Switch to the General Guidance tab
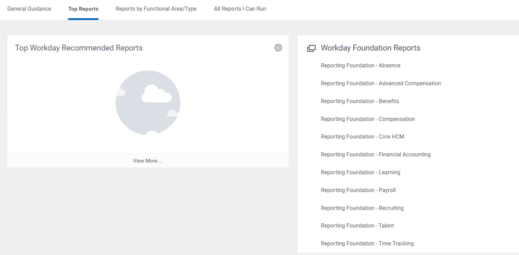 tap(29, 9)
